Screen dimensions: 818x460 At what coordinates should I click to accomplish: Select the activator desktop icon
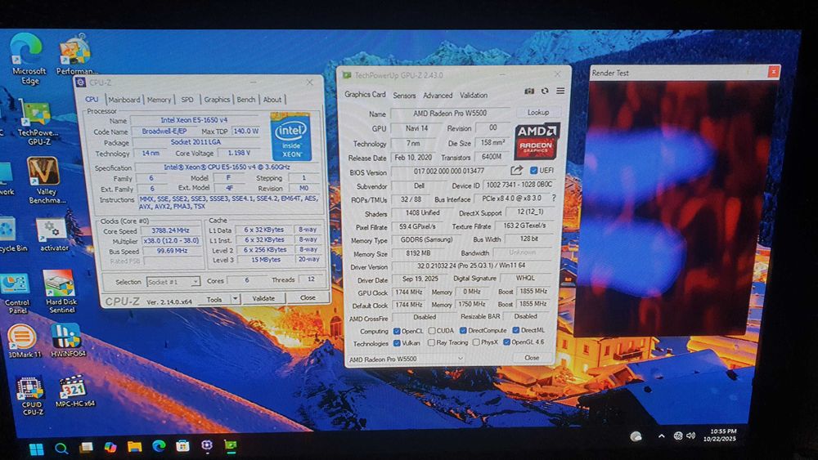click(x=53, y=235)
